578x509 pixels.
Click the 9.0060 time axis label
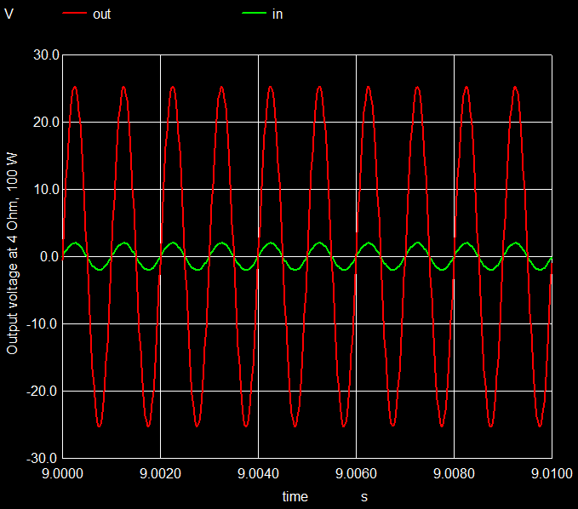coord(356,473)
